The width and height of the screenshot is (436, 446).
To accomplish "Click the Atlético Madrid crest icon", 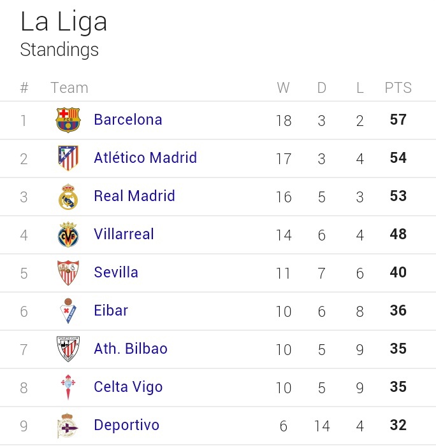I will coord(68,158).
